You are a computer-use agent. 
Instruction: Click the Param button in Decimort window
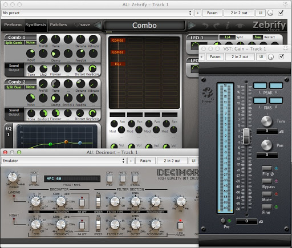[x=145, y=161]
